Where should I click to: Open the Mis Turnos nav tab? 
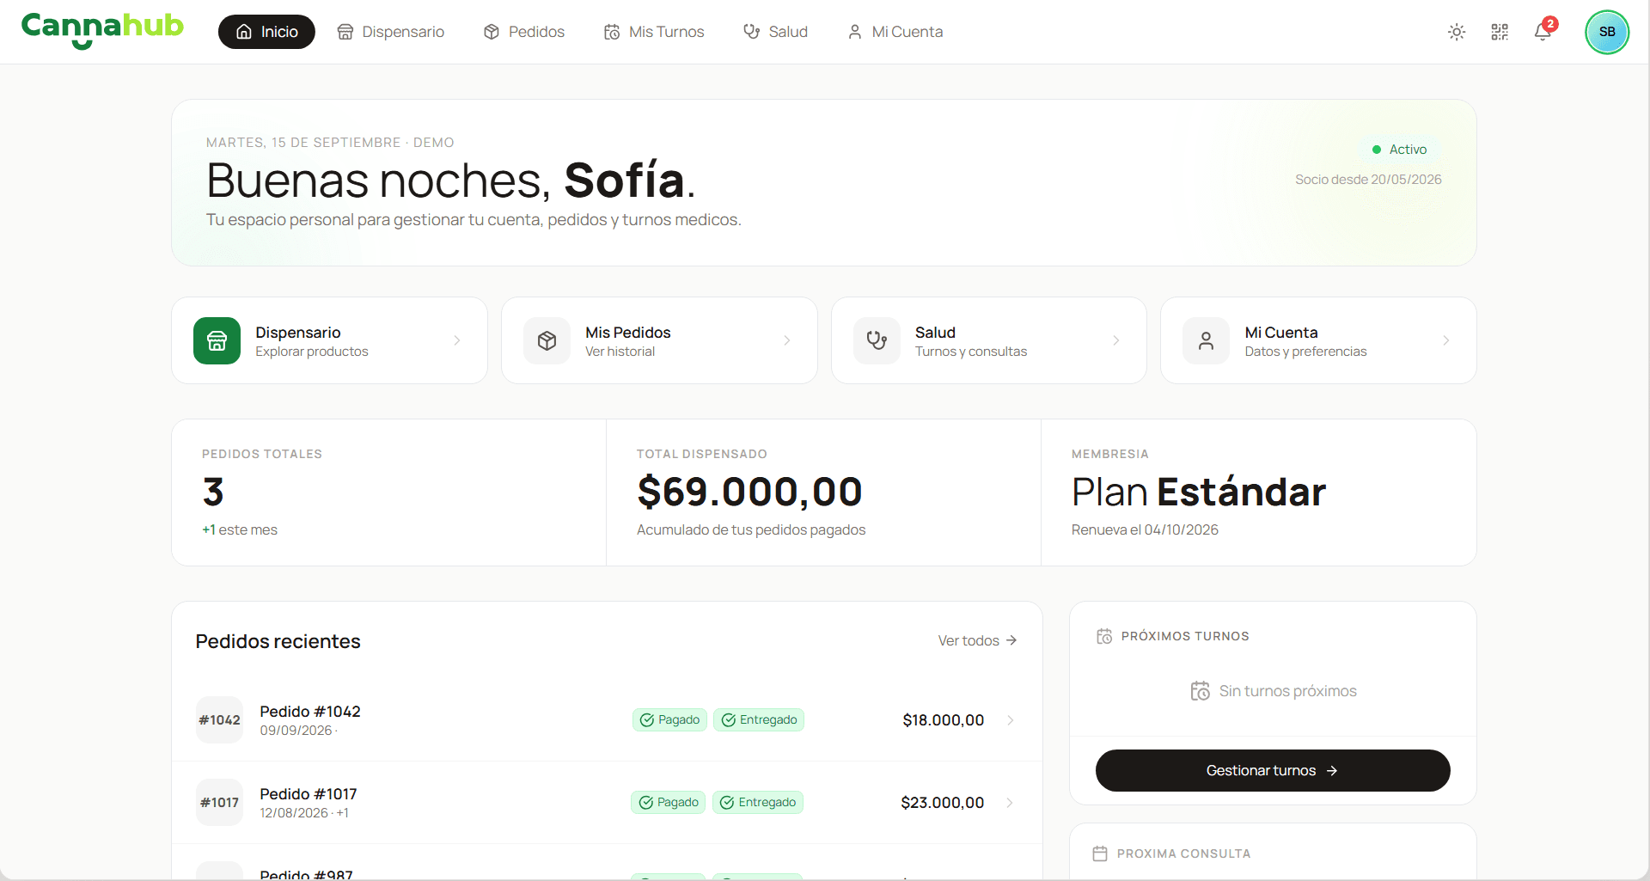pyautogui.click(x=654, y=32)
